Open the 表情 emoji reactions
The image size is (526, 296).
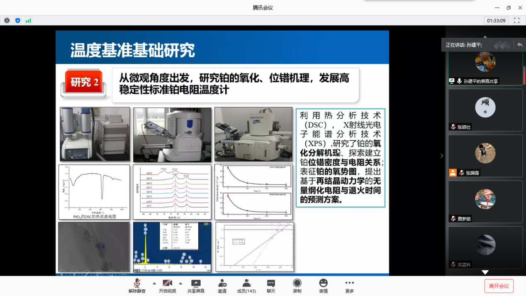[x=323, y=286]
